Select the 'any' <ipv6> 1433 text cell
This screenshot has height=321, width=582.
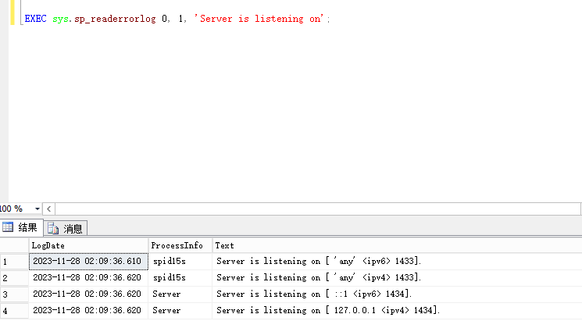point(397,262)
